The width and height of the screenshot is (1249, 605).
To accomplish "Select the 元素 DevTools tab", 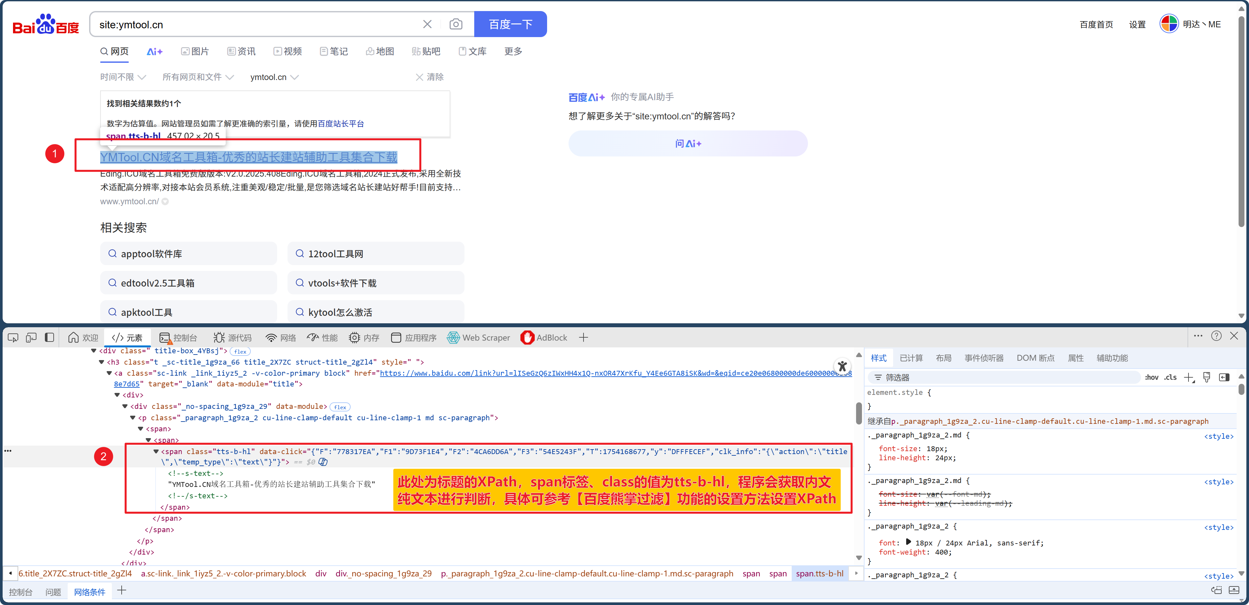I will [128, 337].
